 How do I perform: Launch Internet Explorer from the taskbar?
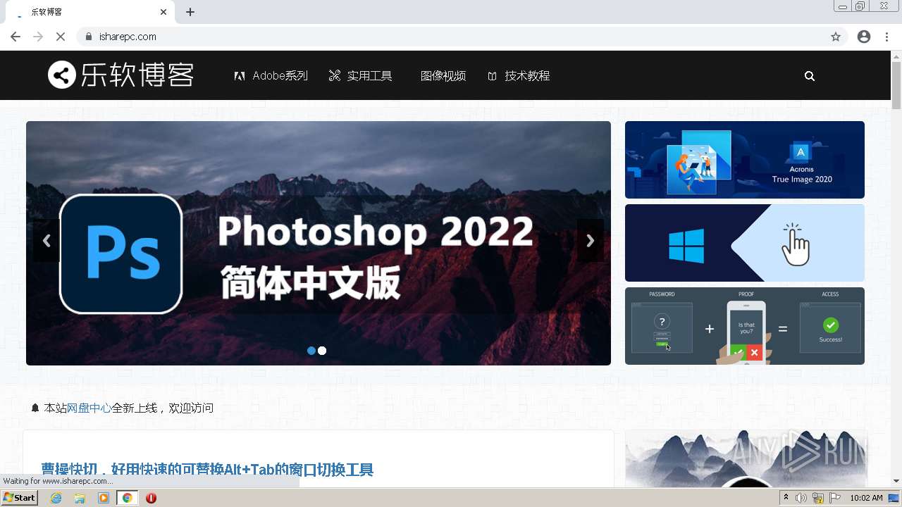(x=56, y=498)
